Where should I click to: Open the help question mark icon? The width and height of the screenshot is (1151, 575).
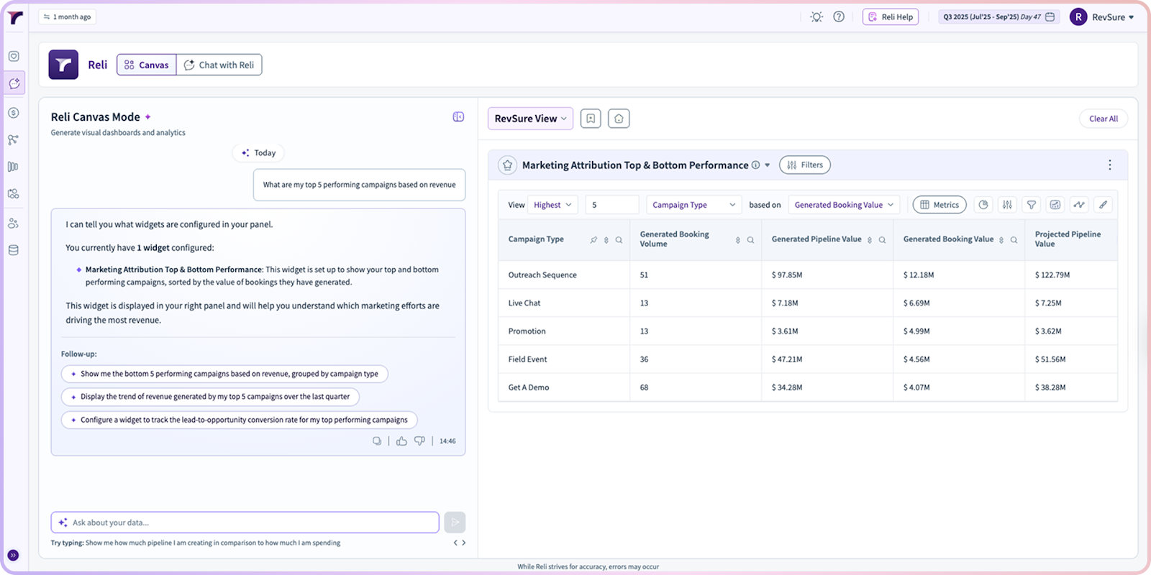[x=839, y=17]
